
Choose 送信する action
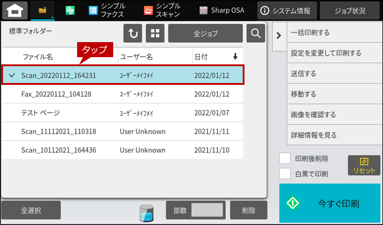pos(335,73)
